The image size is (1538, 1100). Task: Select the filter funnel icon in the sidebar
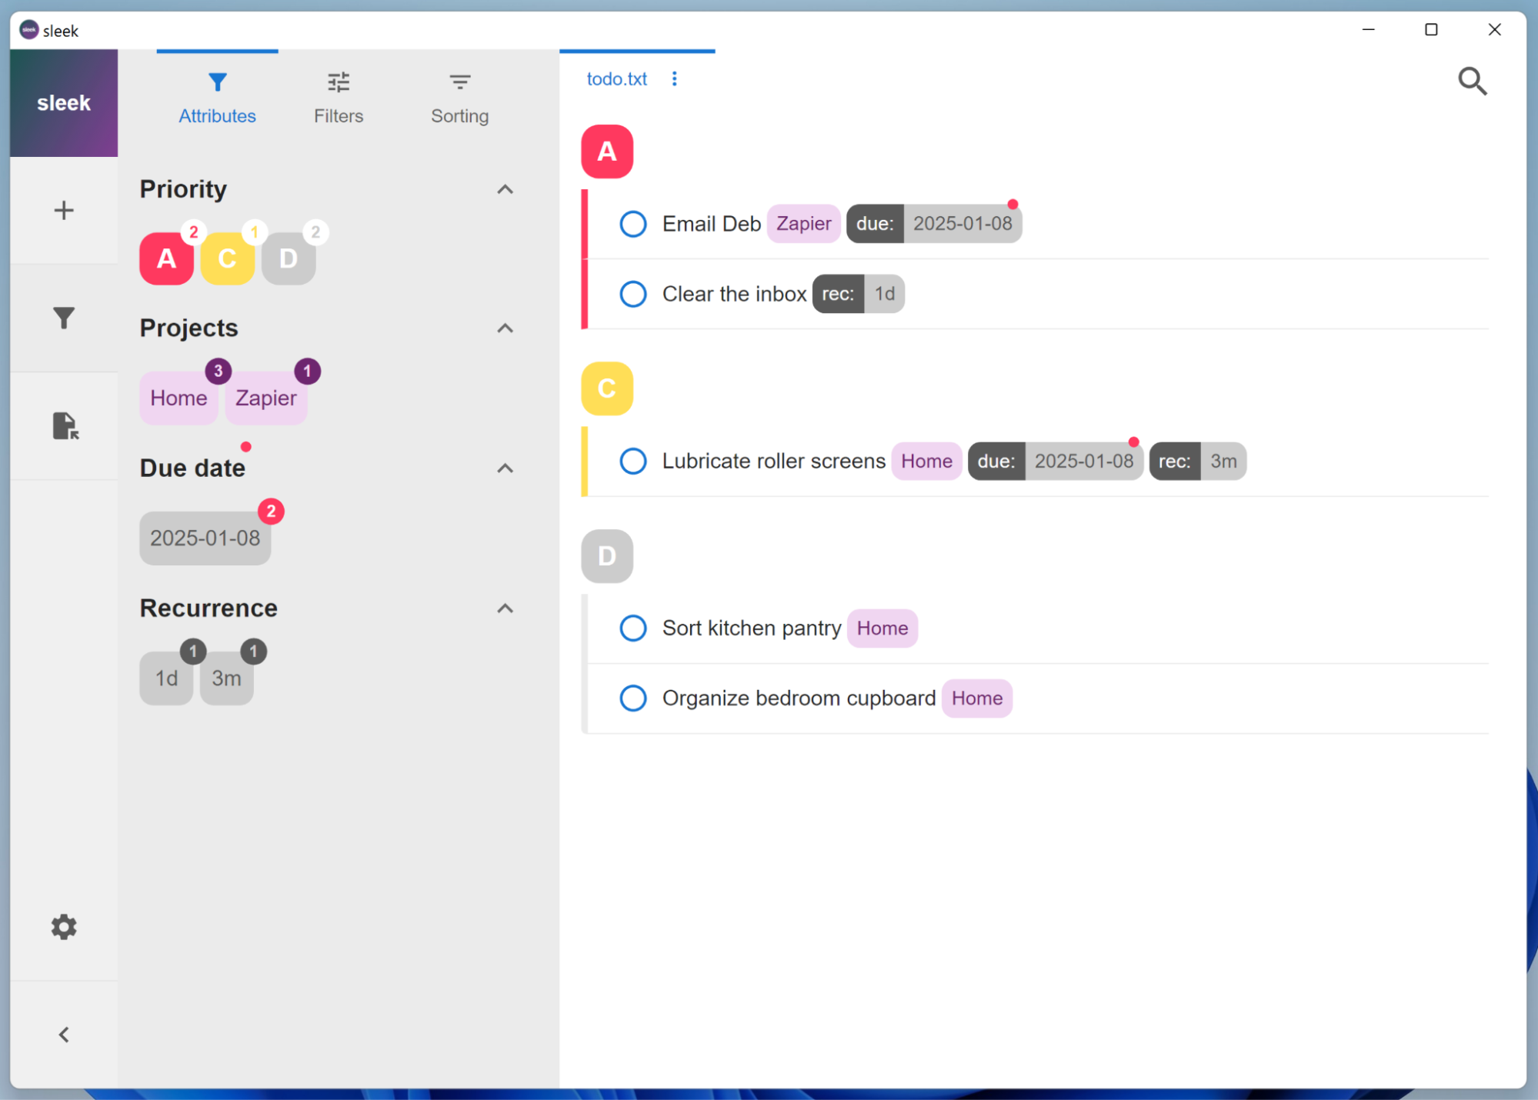point(63,317)
